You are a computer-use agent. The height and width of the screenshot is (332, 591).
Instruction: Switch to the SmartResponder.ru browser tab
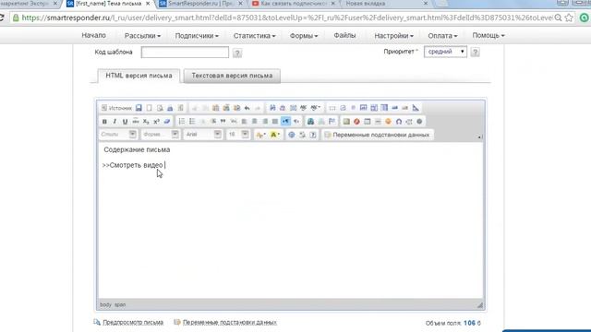[200, 4]
